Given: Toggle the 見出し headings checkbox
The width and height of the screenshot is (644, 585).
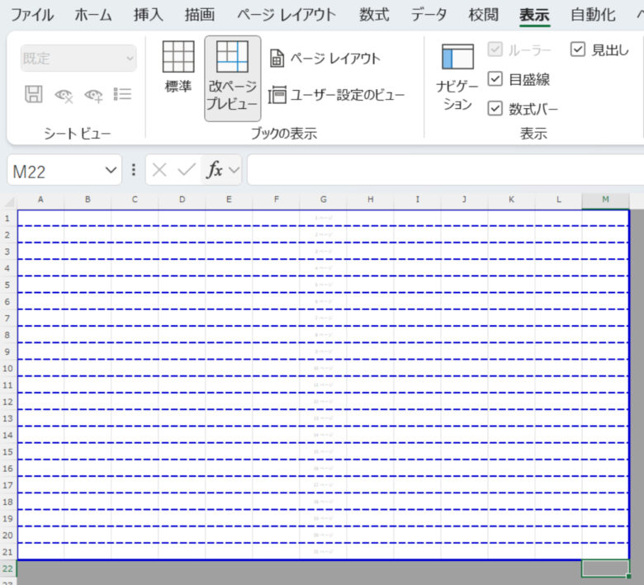Looking at the screenshot, I should tap(577, 50).
